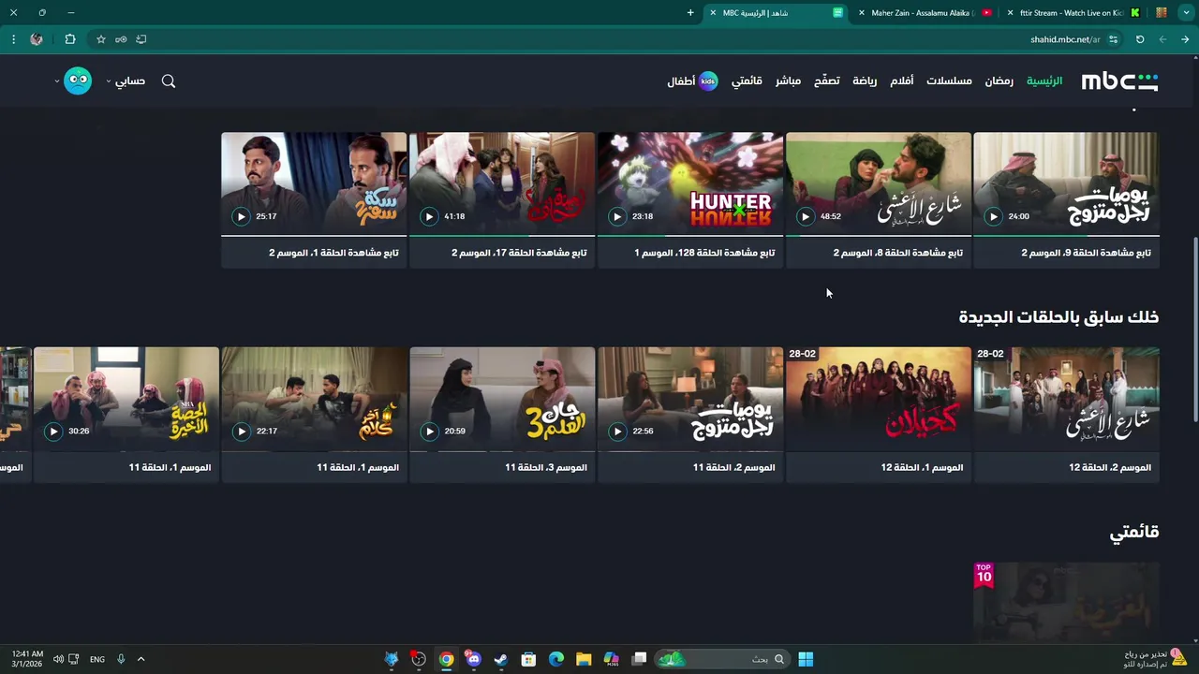Click the MBC Shahid logo
The height and width of the screenshot is (674, 1199).
(1119, 81)
